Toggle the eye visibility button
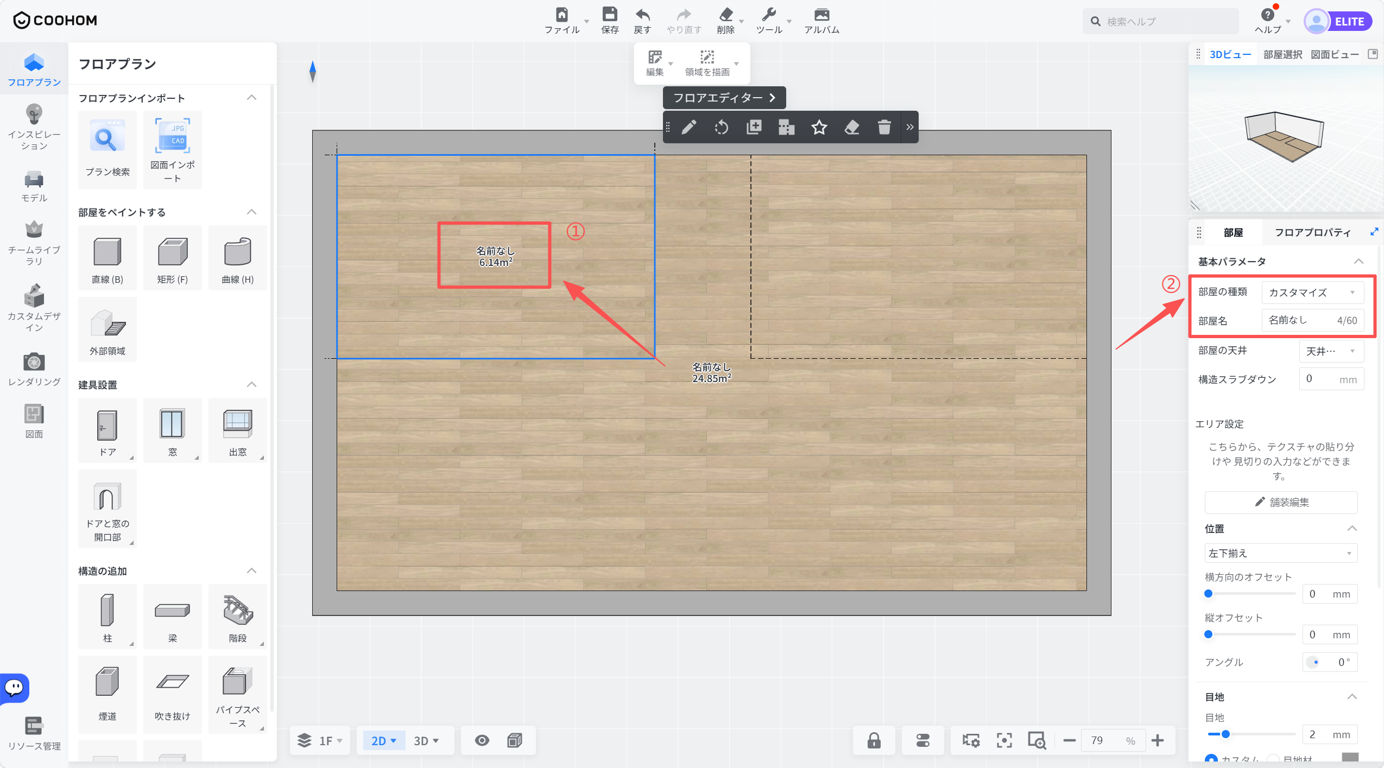Screen dimensions: 1384x768 coord(482,740)
